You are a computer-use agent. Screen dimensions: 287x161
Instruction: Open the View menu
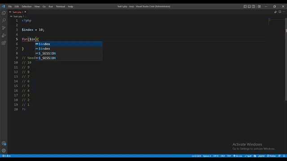pyautogui.click(x=37, y=6)
